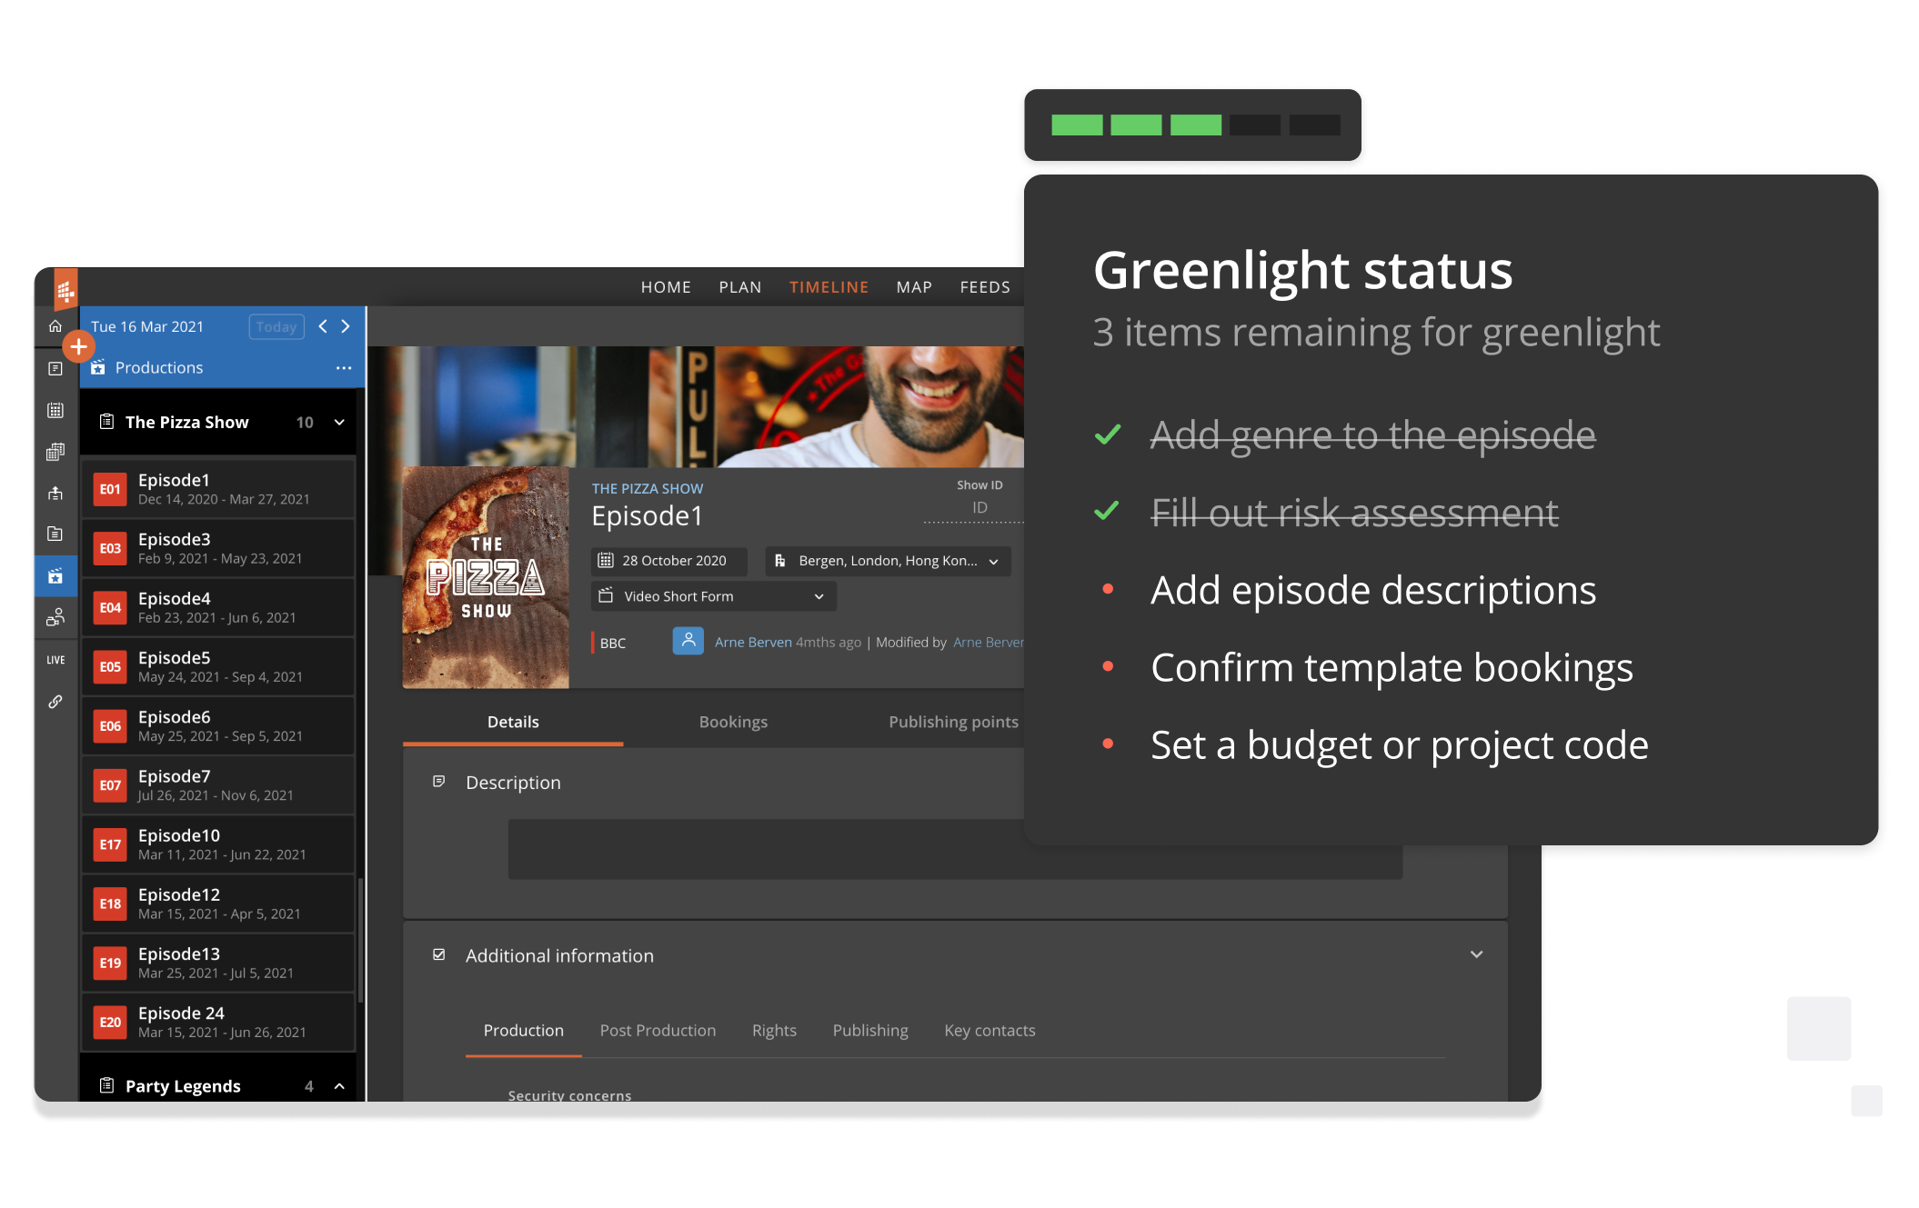
Task: Select Episode4 in productions list
Action: 217,607
